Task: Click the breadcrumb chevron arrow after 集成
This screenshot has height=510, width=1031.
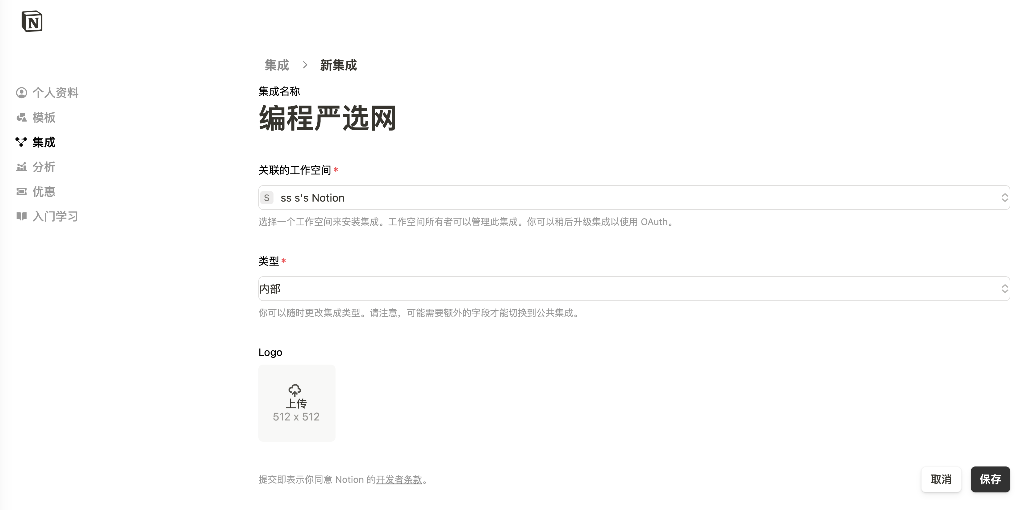Action: pos(305,65)
